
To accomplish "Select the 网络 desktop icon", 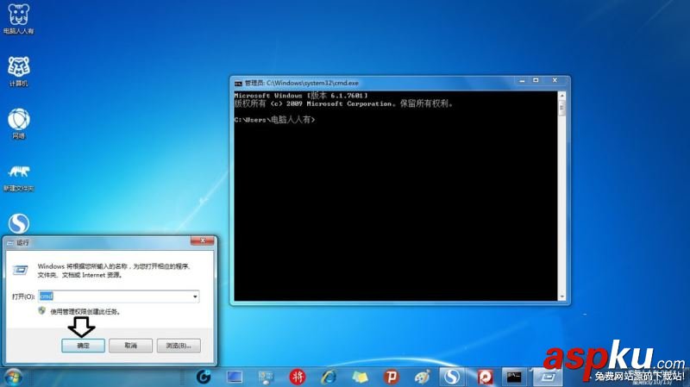I will [x=18, y=123].
